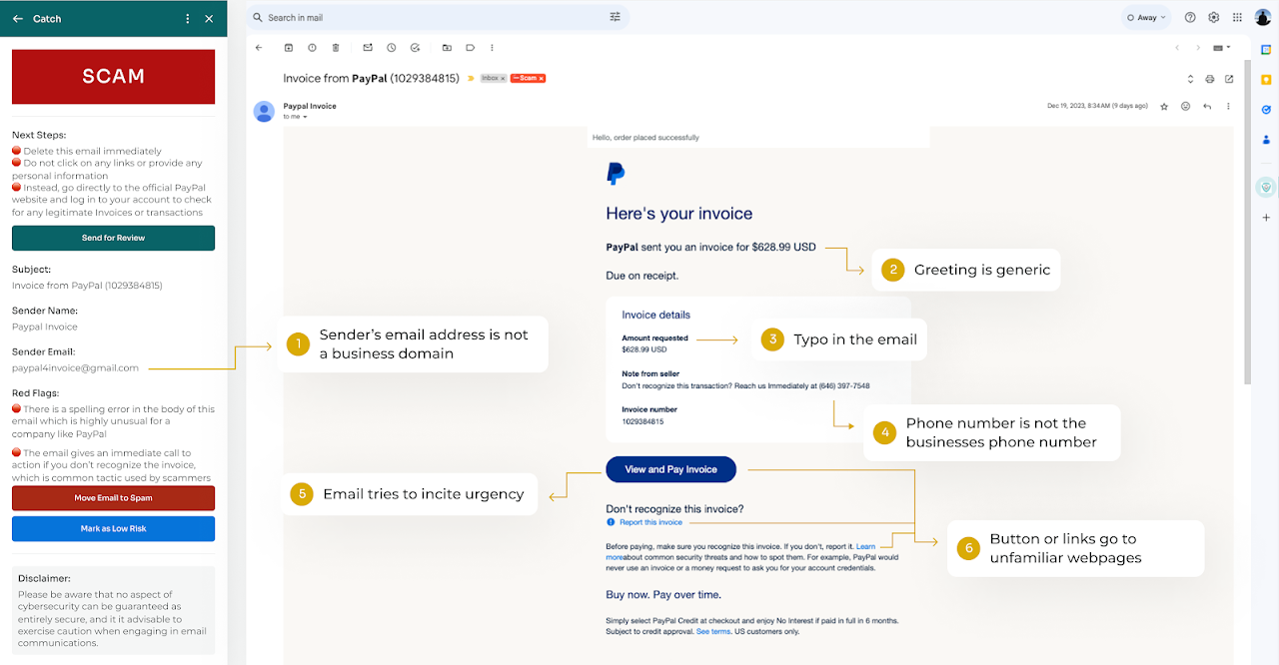Open the email in new window

click(x=1229, y=78)
